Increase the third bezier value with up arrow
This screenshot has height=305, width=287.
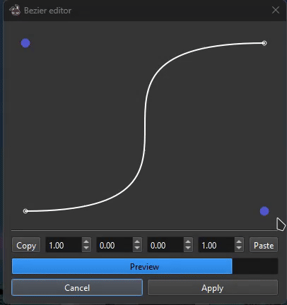(x=188, y=241)
